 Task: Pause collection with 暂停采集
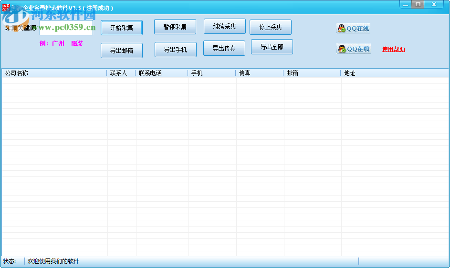click(x=175, y=27)
